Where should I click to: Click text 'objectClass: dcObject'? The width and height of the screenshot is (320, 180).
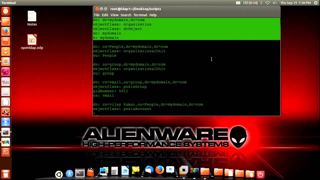coord(117,29)
